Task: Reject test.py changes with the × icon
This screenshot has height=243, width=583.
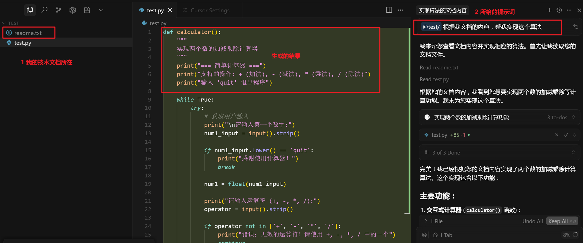Action: 557,135
